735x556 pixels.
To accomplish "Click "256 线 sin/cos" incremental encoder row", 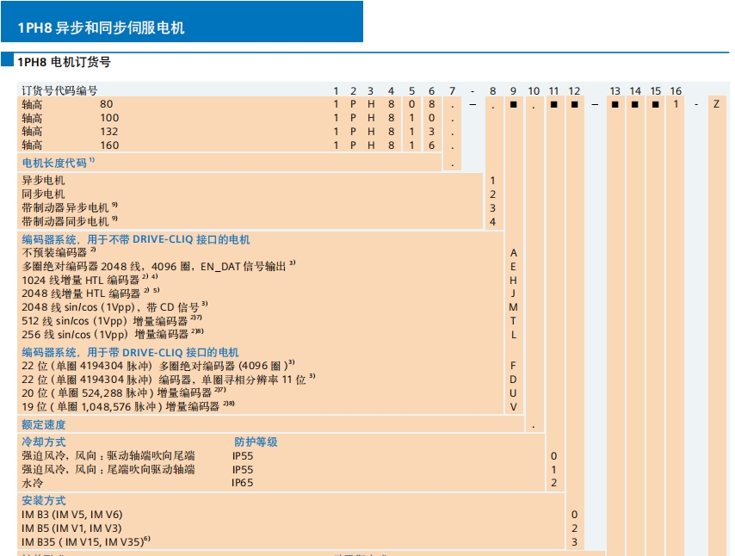I will [113, 335].
